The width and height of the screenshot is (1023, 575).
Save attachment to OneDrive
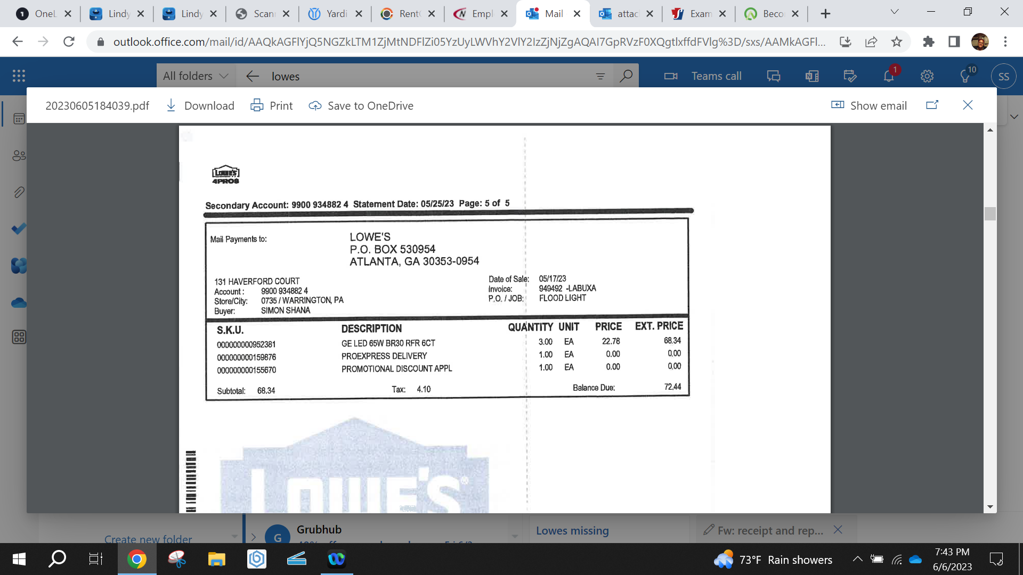click(361, 105)
